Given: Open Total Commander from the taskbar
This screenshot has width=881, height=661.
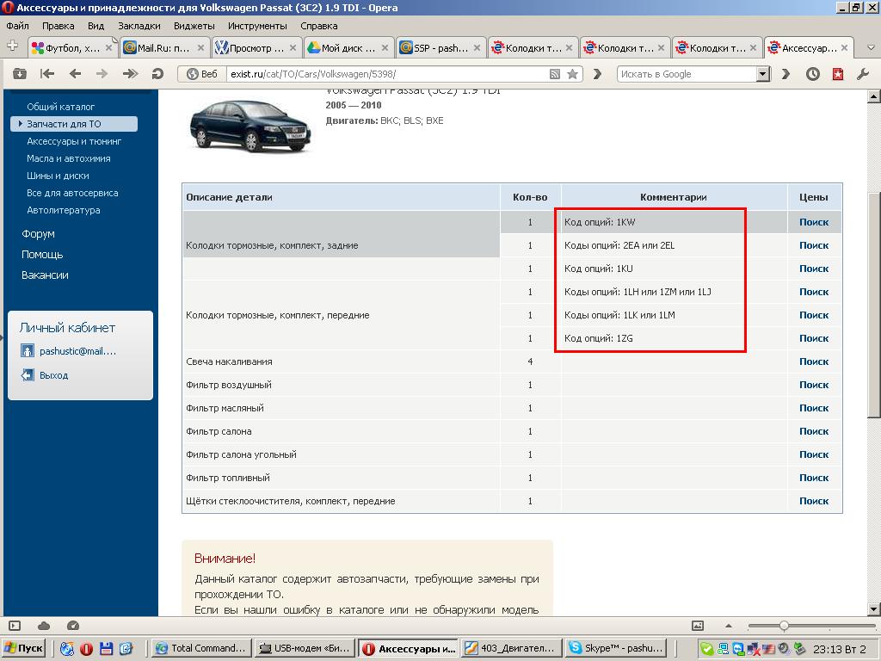Looking at the screenshot, I should pyautogui.click(x=201, y=648).
